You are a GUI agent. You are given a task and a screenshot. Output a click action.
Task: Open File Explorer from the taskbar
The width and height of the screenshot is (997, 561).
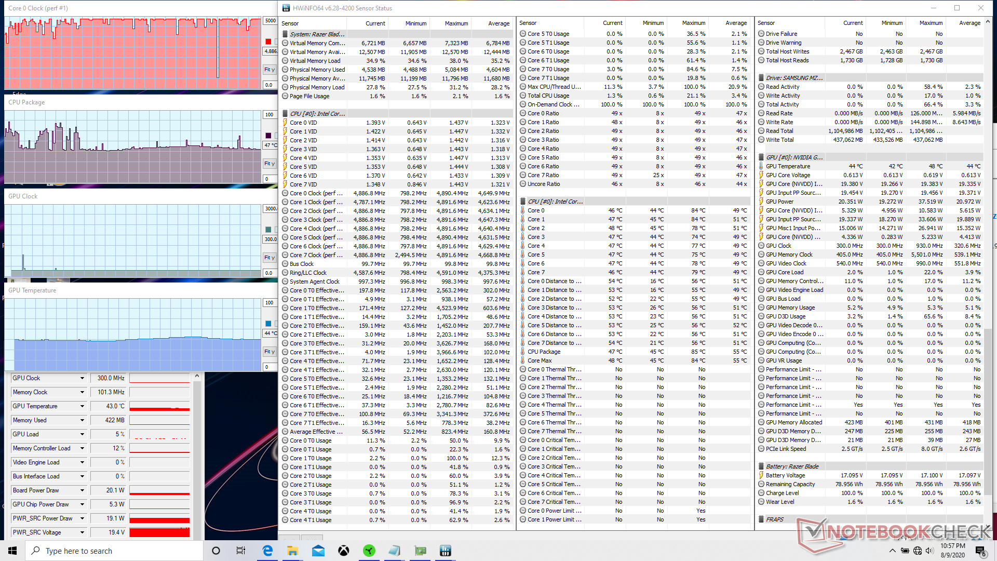(x=292, y=551)
